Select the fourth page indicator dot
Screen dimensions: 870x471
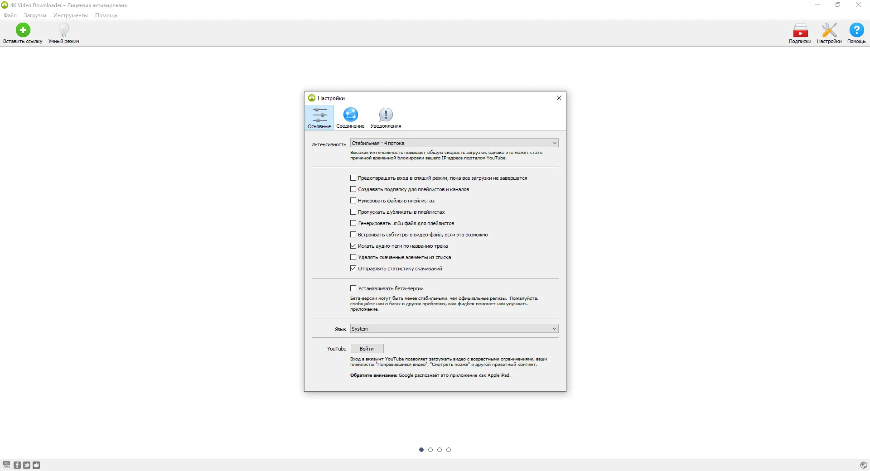[x=449, y=450]
